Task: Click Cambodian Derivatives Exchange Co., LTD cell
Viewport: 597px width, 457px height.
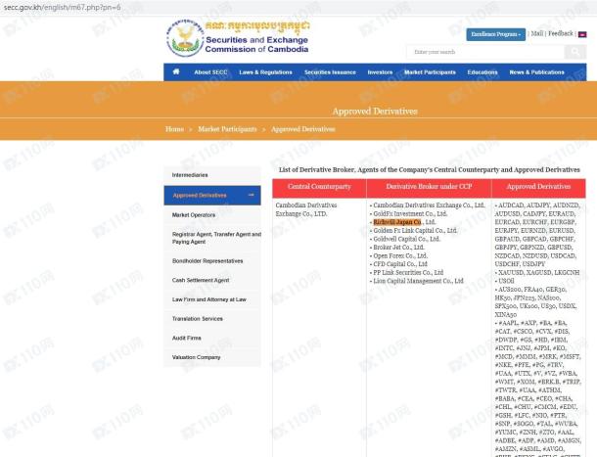Action: [306, 209]
